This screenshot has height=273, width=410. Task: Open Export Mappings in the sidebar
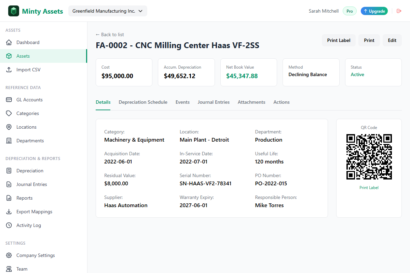tap(43, 212)
